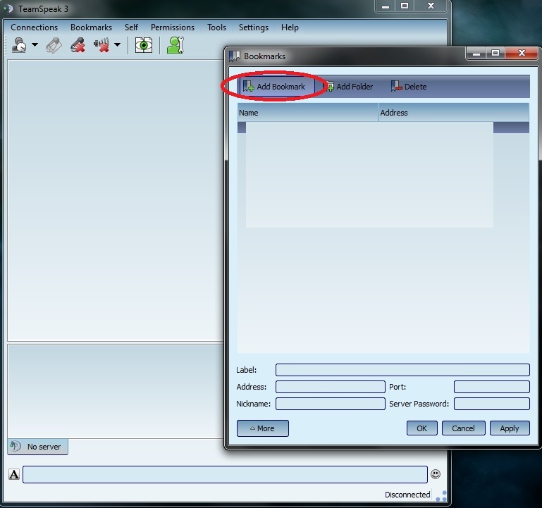Image resolution: width=542 pixels, height=508 pixels.
Task: Open the connect icon dropdown arrow
Action: point(35,44)
